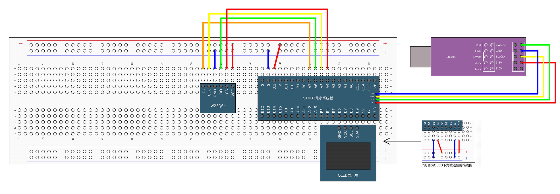The height and width of the screenshot is (194, 560).
Task: Select the SWDIO label on STLINK
Action: (501, 45)
